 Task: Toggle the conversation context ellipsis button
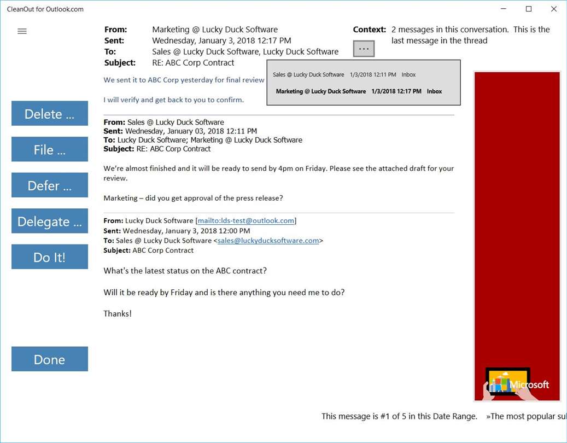(x=364, y=49)
